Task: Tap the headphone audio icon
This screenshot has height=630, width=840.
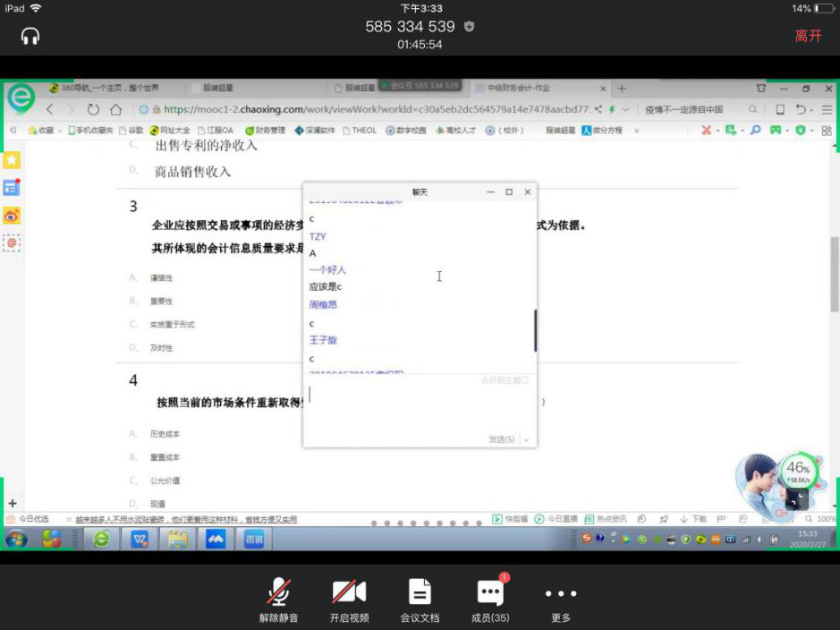Action: tap(30, 36)
